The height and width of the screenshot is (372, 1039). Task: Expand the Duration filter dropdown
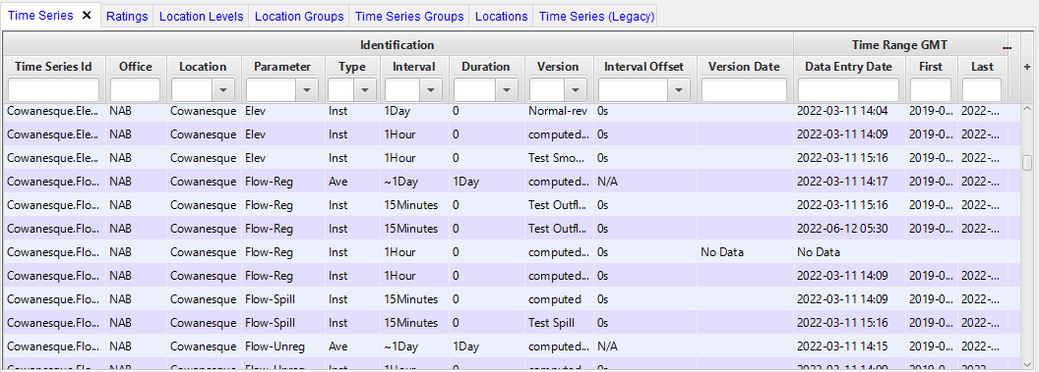click(507, 90)
